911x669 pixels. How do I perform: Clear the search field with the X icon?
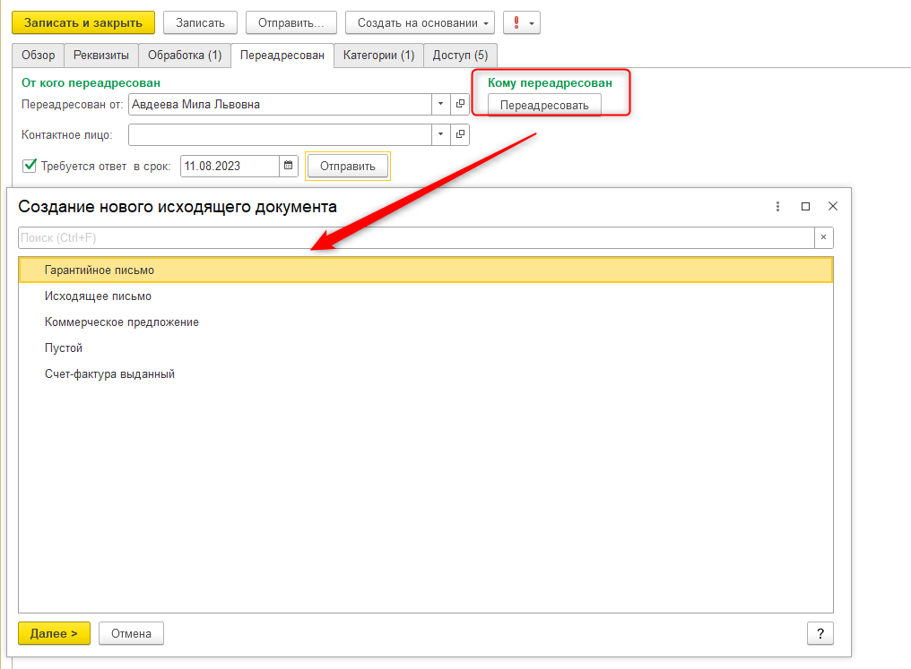coord(823,237)
